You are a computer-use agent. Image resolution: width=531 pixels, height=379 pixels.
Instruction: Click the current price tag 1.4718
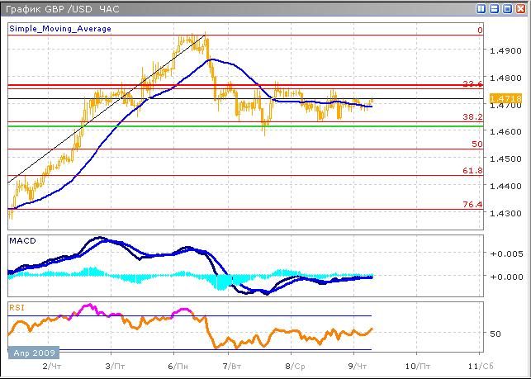[505, 99]
